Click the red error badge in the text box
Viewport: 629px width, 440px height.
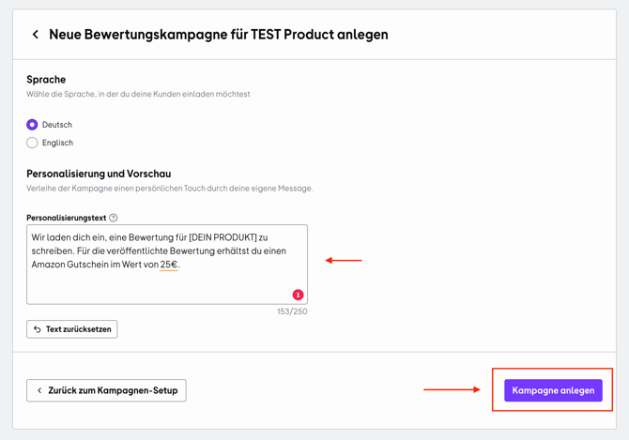tap(298, 295)
